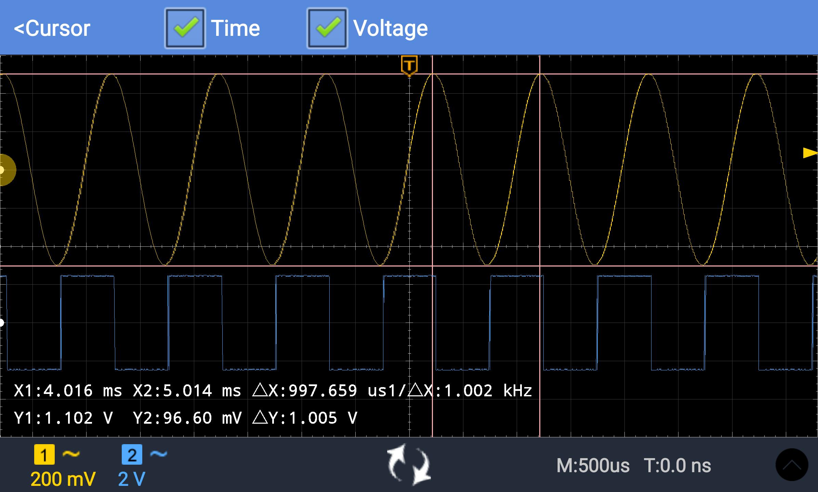The height and width of the screenshot is (492, 818).
Task: Select the orange trigger position T marker
Action: [x=409, y=66]
